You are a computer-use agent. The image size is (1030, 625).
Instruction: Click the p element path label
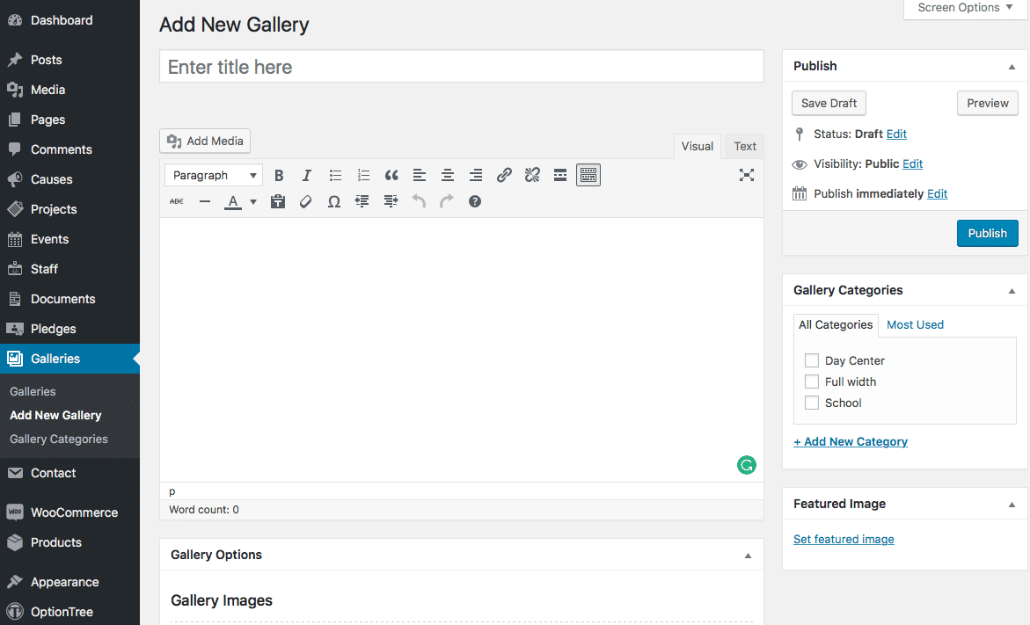pos(172,491)
